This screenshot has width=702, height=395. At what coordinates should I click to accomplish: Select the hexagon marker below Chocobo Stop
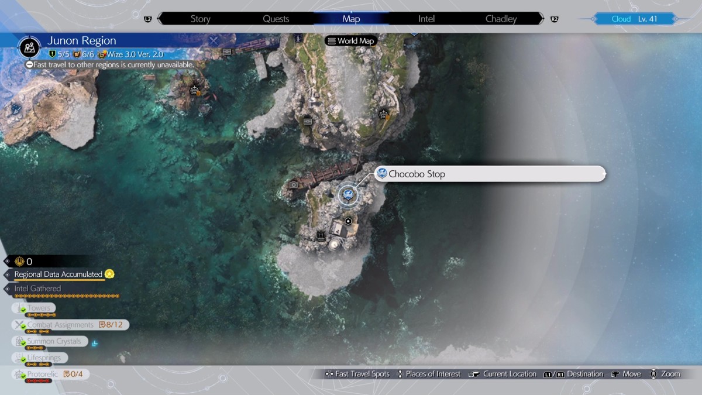(348, 221)
